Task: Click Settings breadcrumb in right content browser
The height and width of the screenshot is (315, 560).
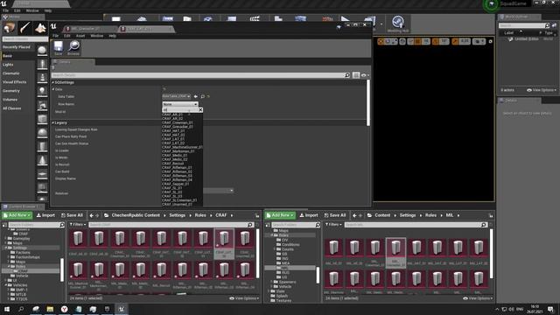Action: click(x=408, y=215)
